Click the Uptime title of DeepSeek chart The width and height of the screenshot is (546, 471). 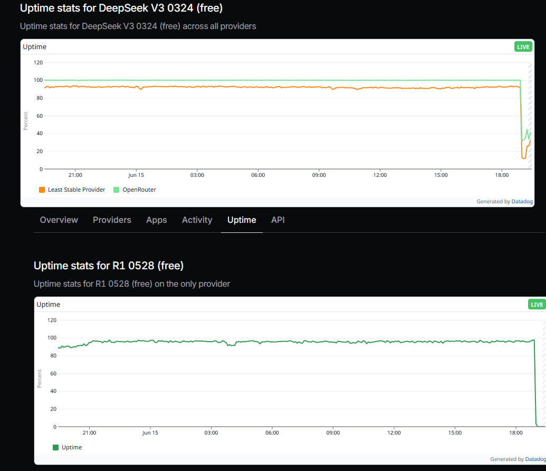tap(34, 46)
